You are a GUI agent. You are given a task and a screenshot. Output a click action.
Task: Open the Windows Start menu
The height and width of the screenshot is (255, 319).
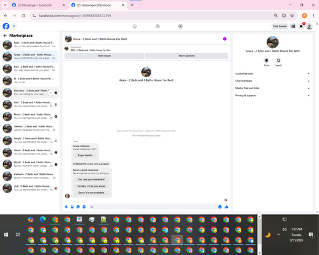tap(6, 235)
